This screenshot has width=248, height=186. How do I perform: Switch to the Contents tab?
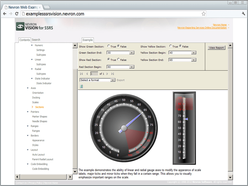coord(25,40)
